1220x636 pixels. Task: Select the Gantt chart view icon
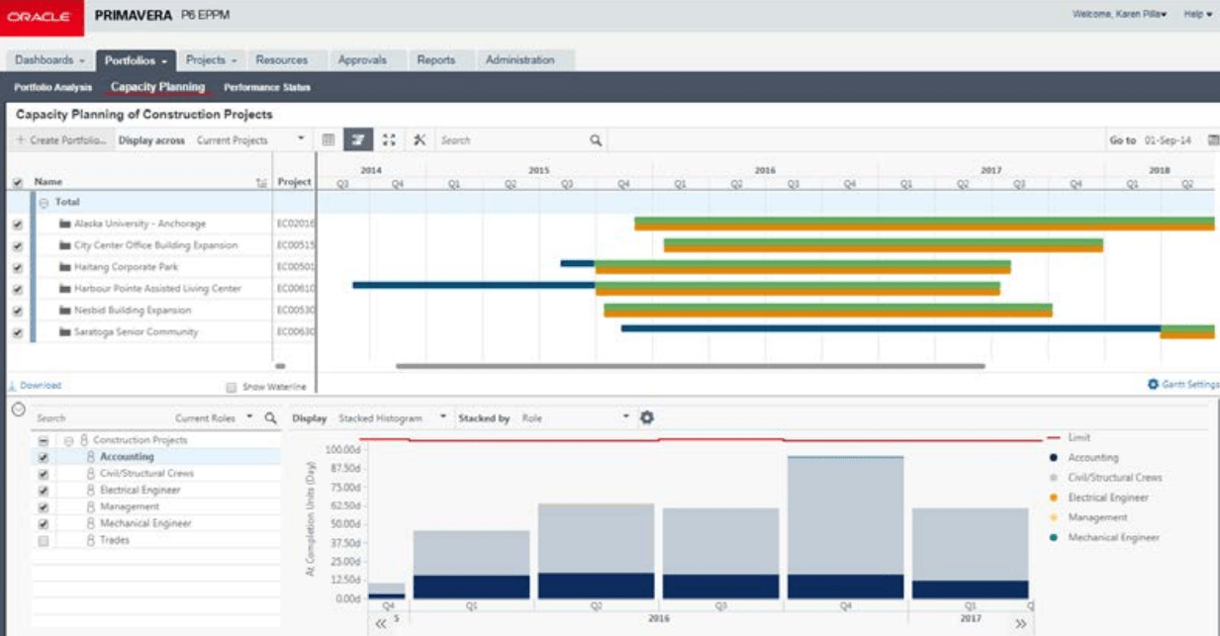[358, 140]
